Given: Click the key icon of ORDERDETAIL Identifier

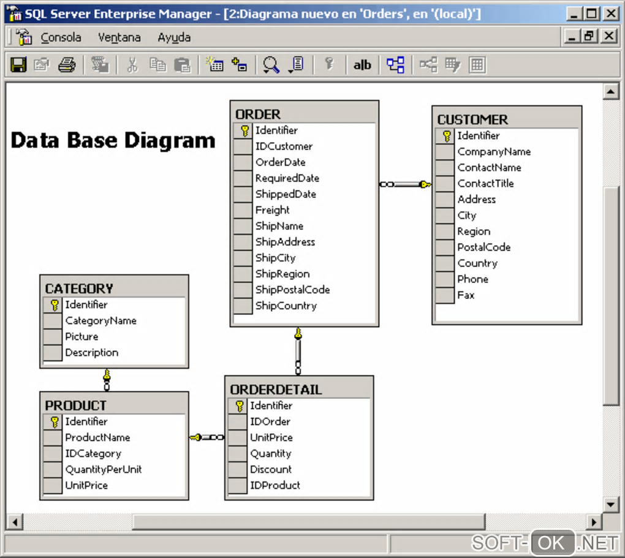Looking at the screenshot, I should point(239,406).
